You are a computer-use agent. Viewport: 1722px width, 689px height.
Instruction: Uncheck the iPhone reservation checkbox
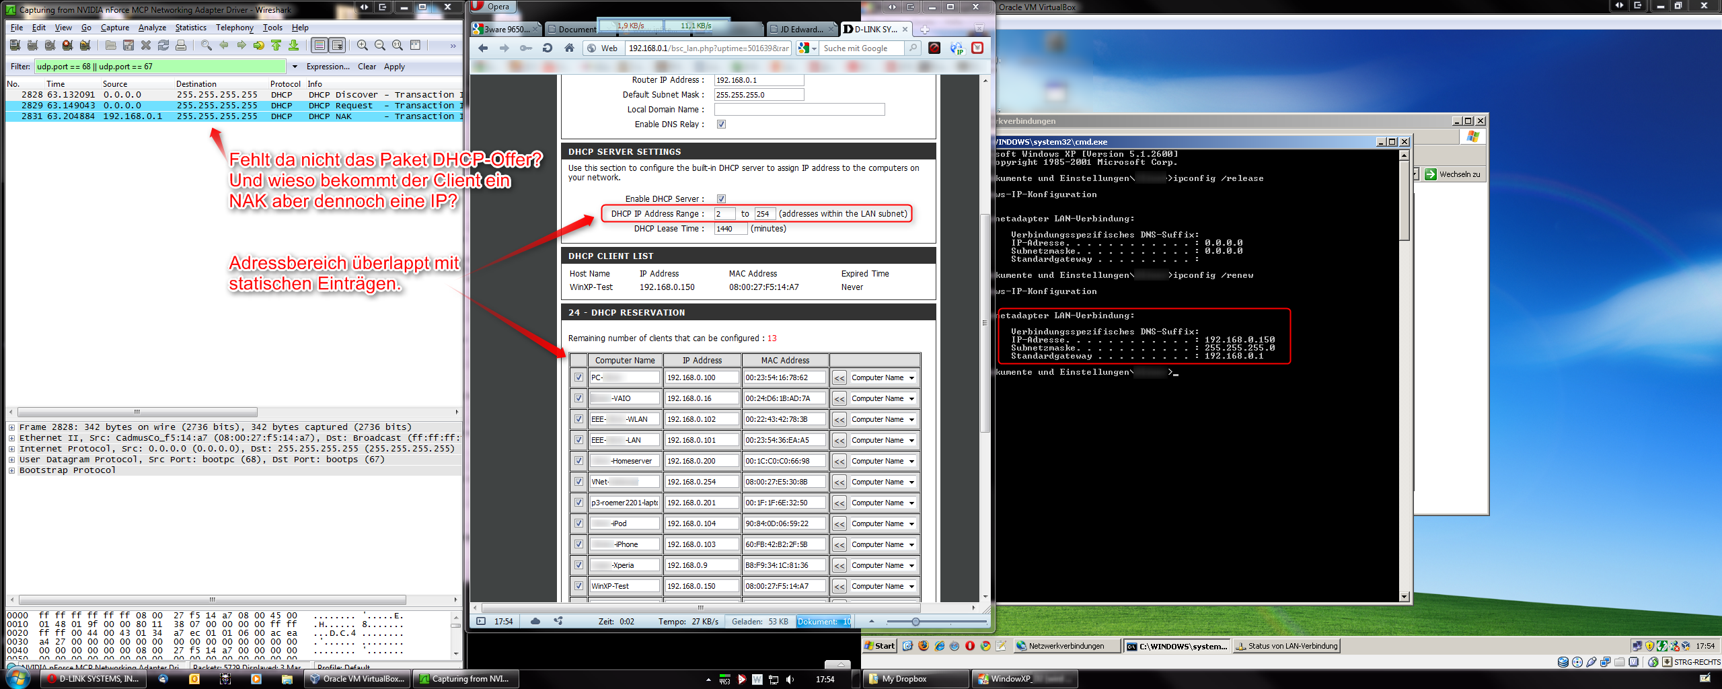[x=578, y=544]
